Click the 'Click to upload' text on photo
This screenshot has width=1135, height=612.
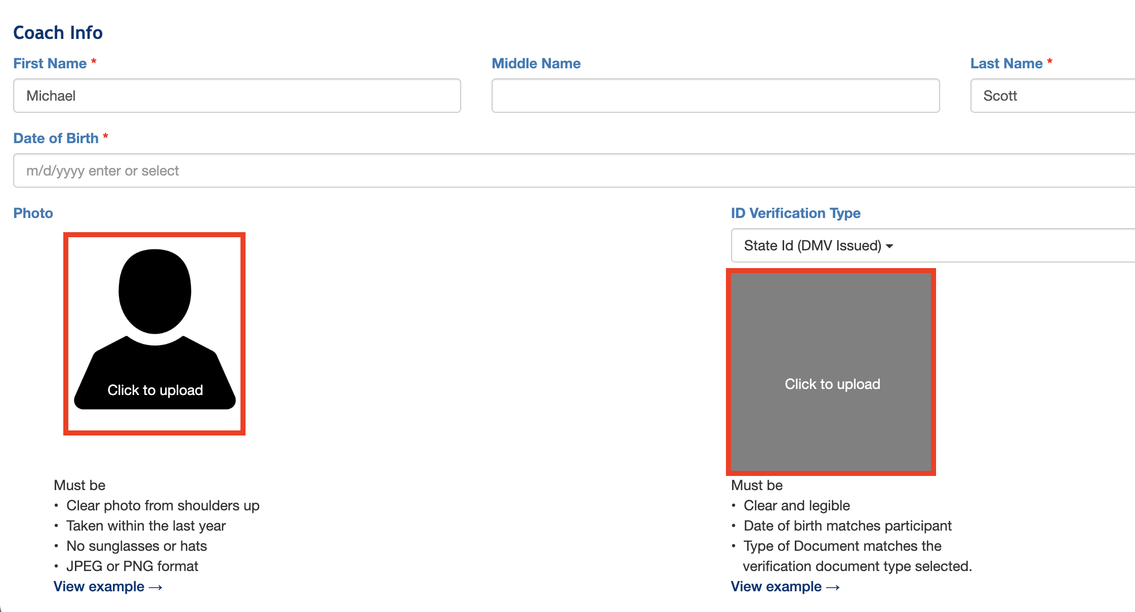point(155,390)
